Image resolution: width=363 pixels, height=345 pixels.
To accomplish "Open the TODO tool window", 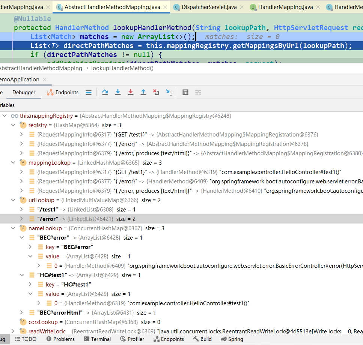I will point(26,339).
